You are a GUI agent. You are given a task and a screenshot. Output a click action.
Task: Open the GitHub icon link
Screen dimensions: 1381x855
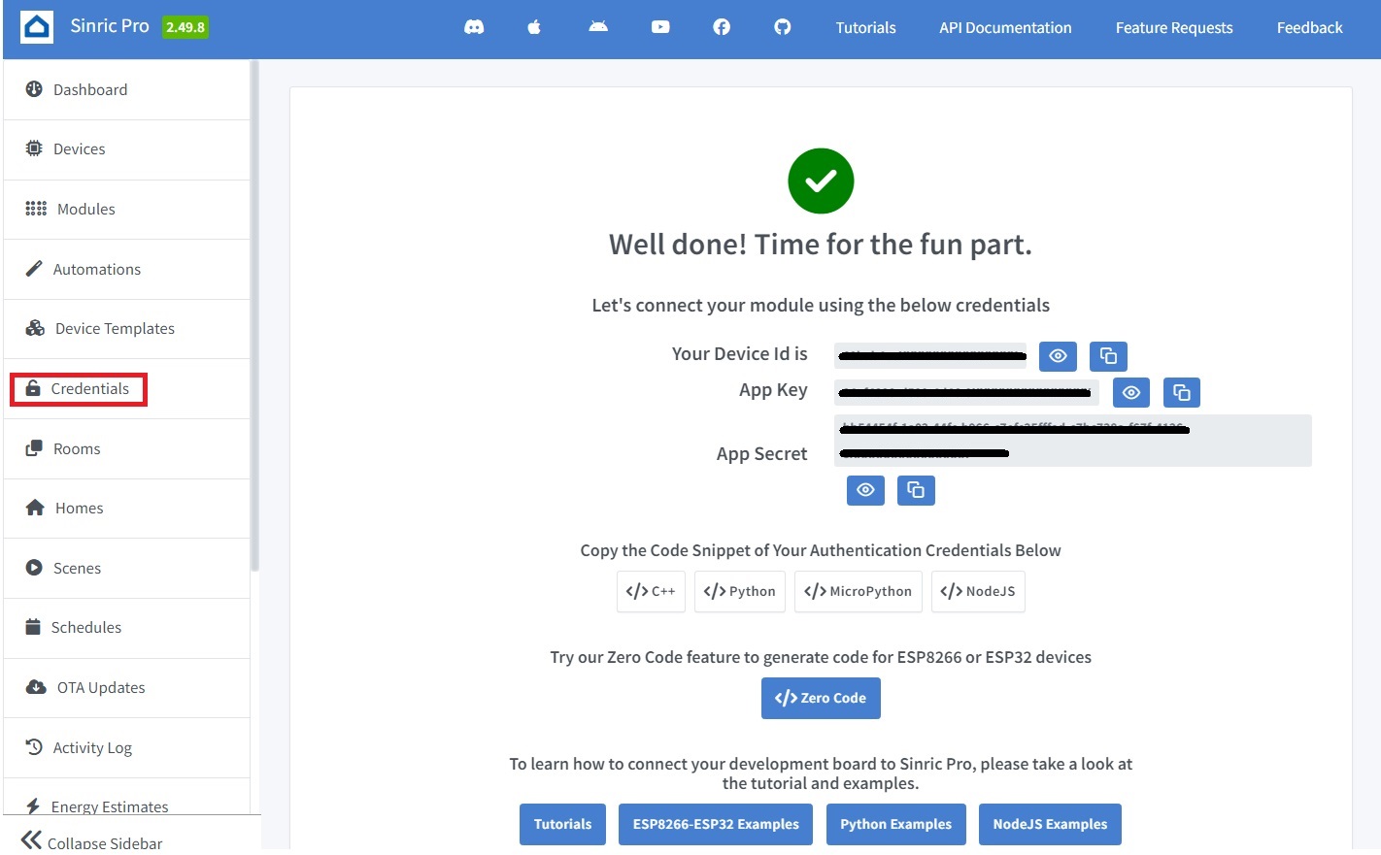pyautogui.click(x=783, y=27)
